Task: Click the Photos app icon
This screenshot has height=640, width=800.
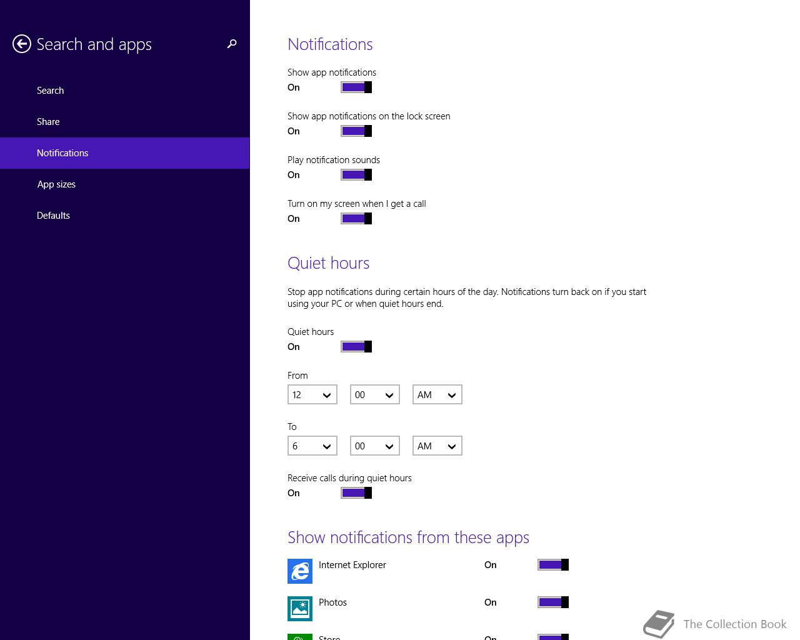Action: (x=300, y=609)
